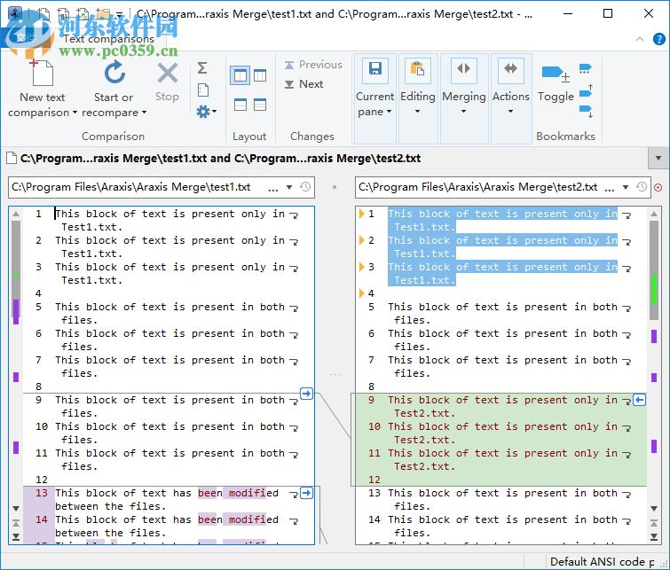Click the New text comparison icon
The image size is (670, 570).
pyautogui.click(x=42, y=73)
